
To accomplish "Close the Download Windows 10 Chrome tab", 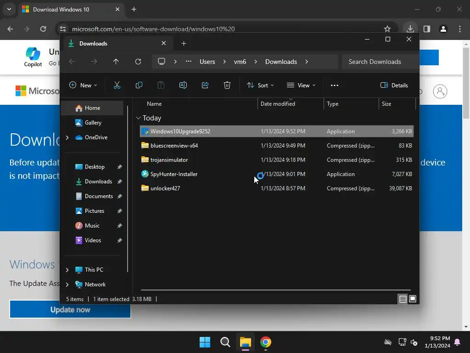I will click(117, 9).
